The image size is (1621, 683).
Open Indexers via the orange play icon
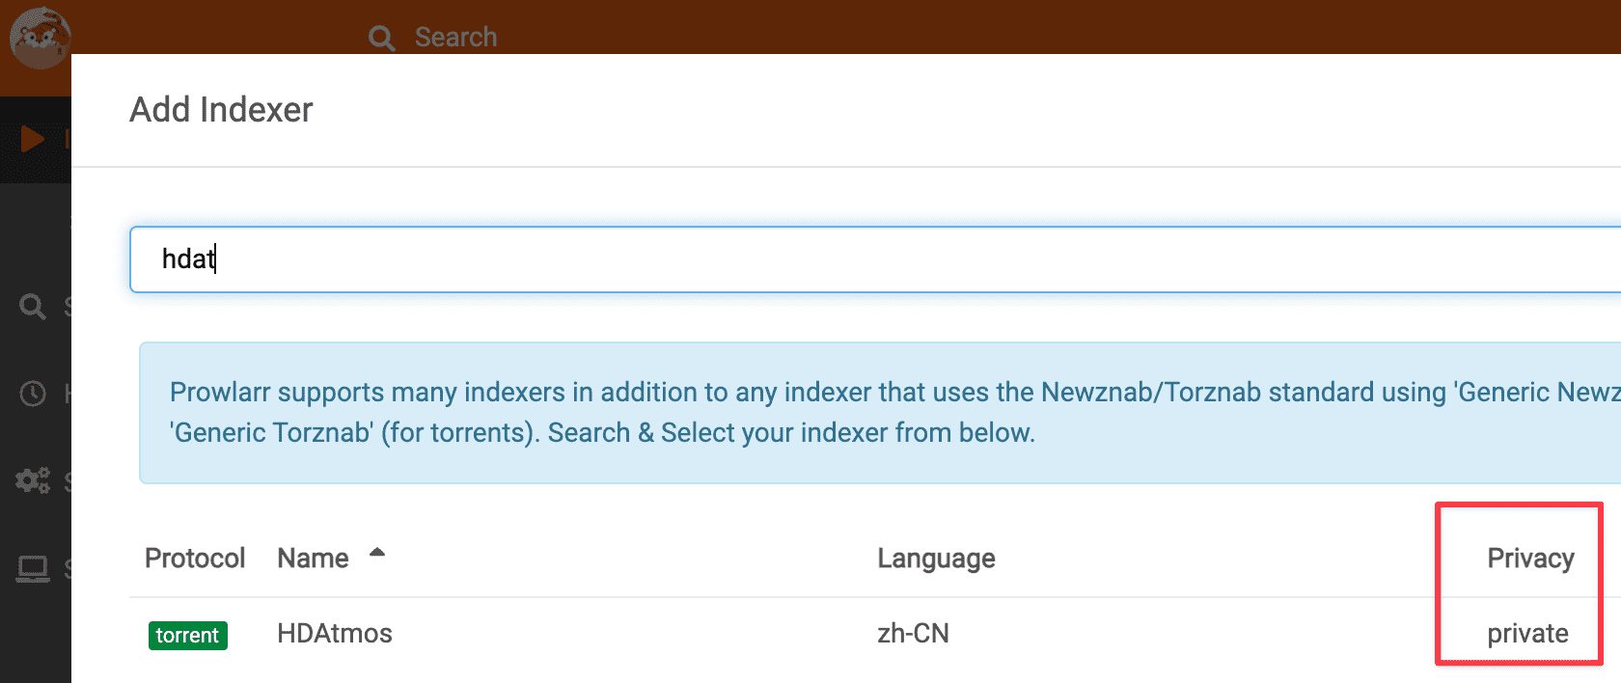tap(32, 139)
